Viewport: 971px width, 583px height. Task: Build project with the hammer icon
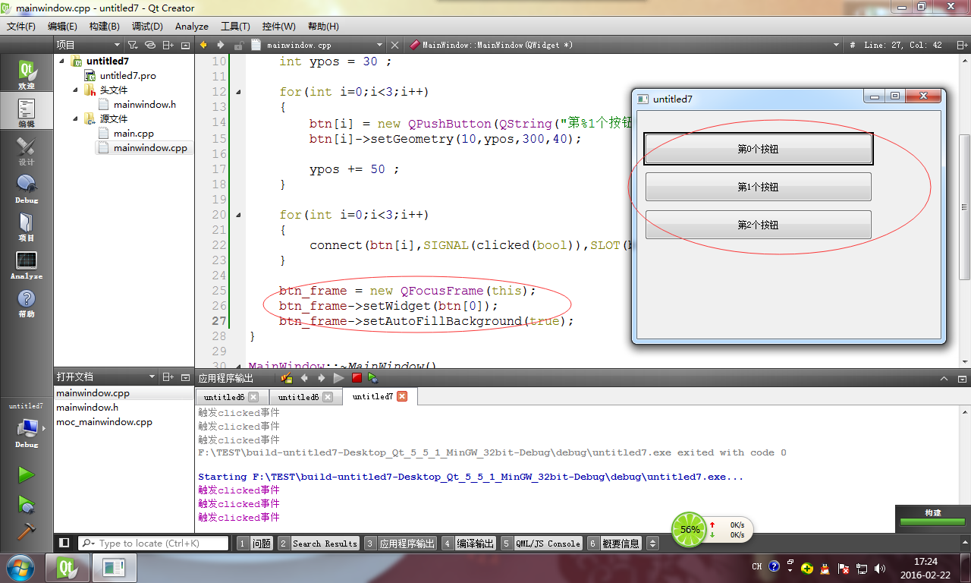click(x=27, y=531)
